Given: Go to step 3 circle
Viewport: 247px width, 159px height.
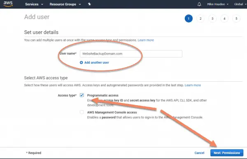Looking at the screenshot, I should click(212, 18).
